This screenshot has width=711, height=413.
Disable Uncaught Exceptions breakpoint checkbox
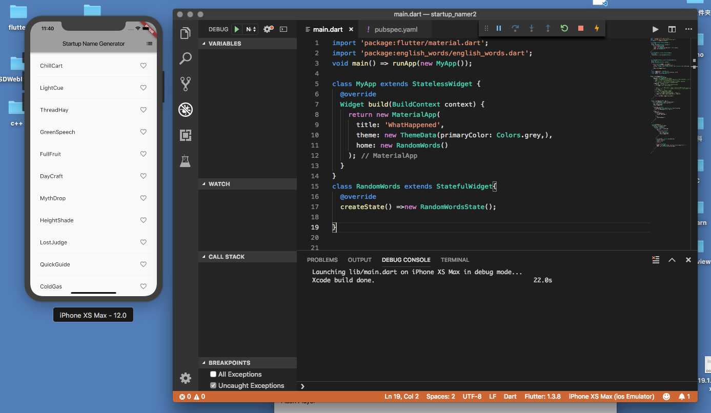213,385
